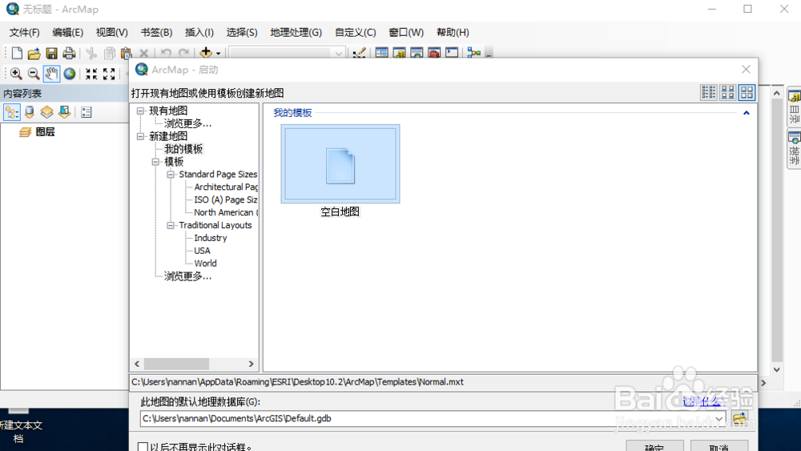This screenshot has height=451, width=801.
Task: Collapse the 模板 tree node
Action: [x=156, y=162]
